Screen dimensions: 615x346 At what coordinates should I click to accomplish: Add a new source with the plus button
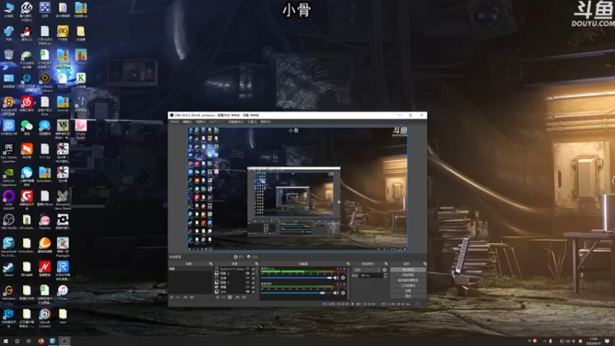click(217, 298)
